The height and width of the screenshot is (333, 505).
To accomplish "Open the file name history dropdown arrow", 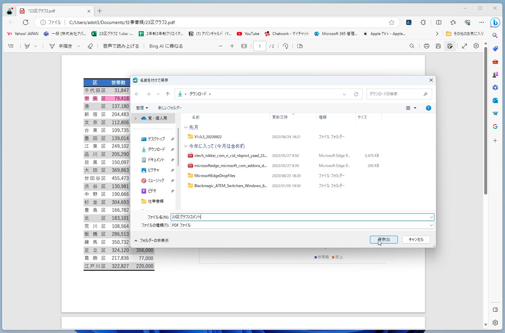I will 431,217.
